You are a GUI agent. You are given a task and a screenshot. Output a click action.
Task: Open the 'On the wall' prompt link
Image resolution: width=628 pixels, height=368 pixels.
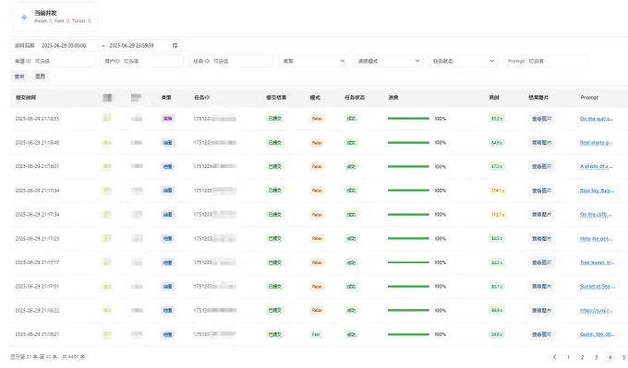coord(597,119)
